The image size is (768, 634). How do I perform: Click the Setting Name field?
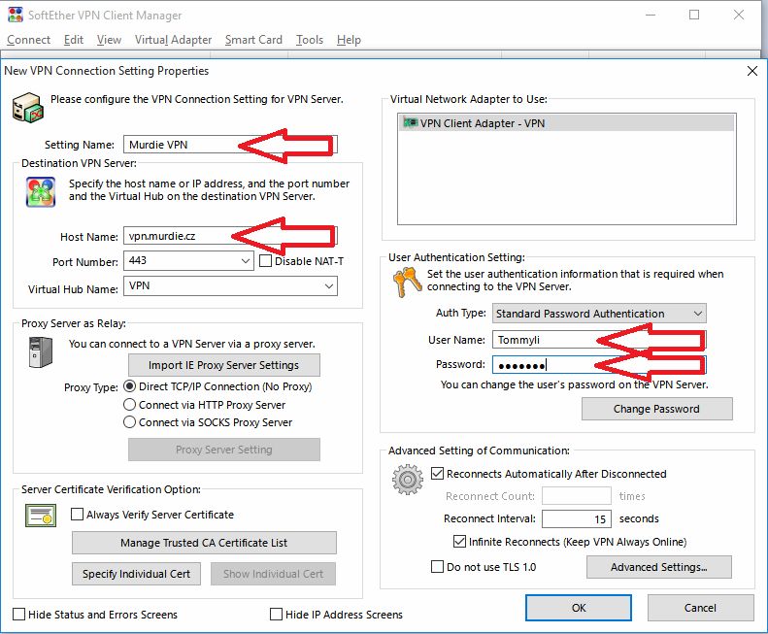[x=230, y=145]
